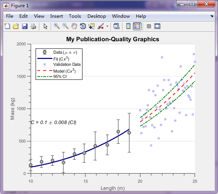Image resolution: width=218 pixels, height=194 pixels.
Task: Click the 'Length (m)' x-axis label
Action: click(113, 188)
